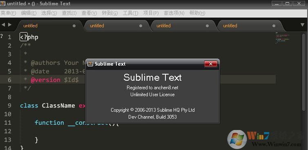
Task: Click the '@version' comment tag
Action: 45,80
